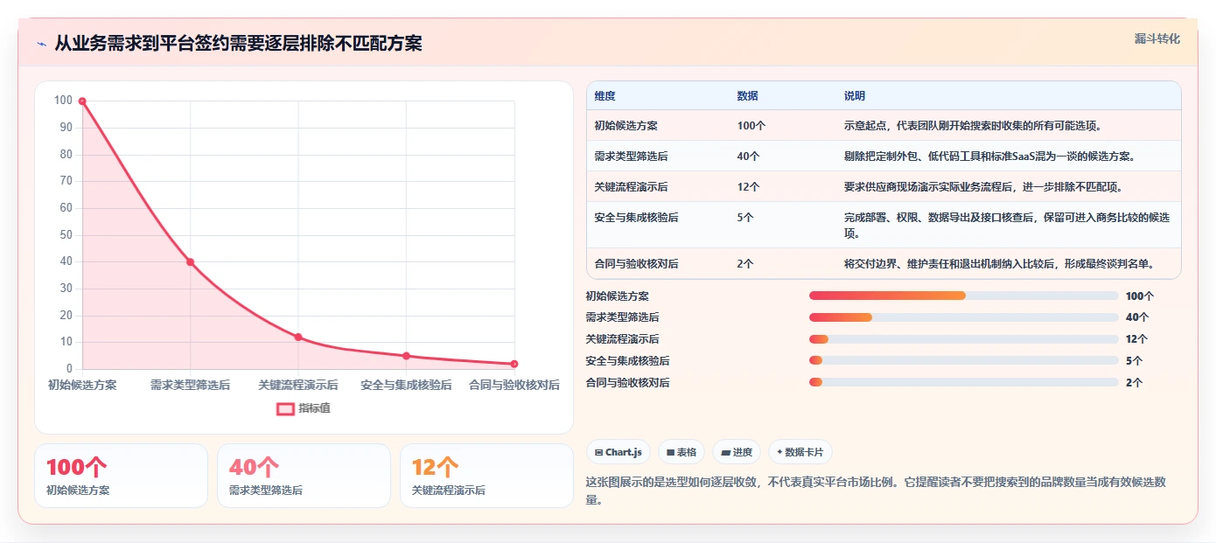Image resolution: width=1216 pixels, height=543 pixels.
Task: Open the 100个 初始候选方案 stat card
Action: point(122,476)
